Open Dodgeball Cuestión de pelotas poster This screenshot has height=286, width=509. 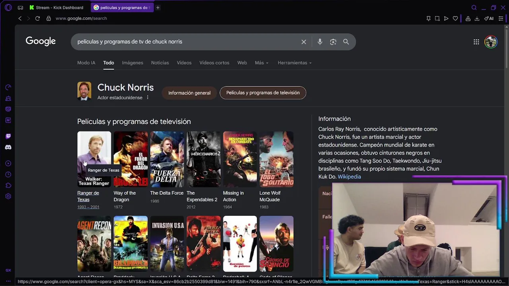pos(240,243)
